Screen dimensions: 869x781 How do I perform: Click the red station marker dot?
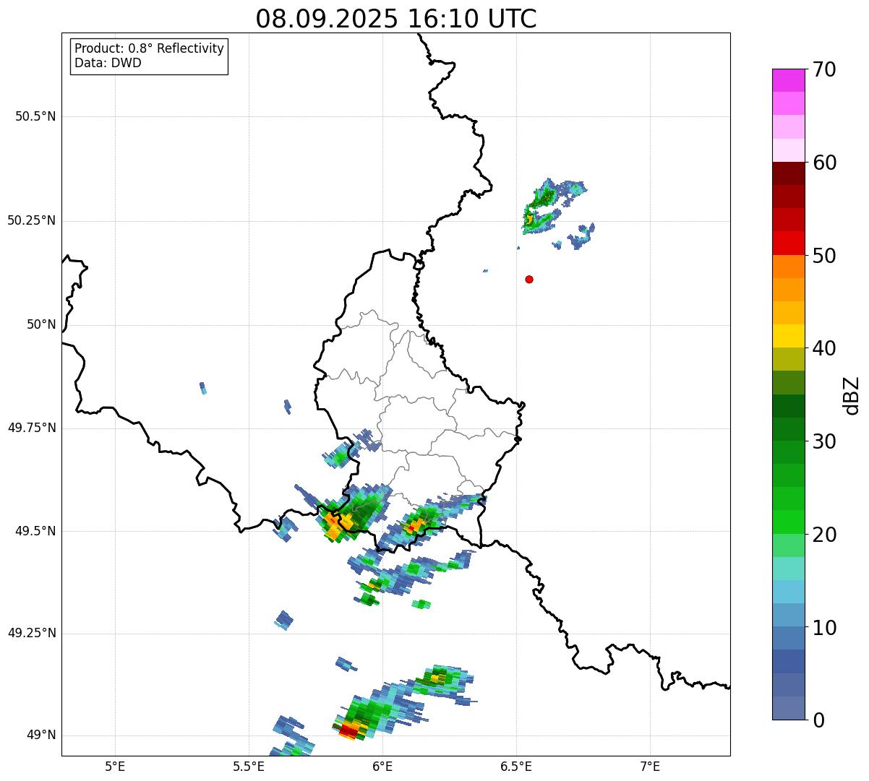click(529, 279)
